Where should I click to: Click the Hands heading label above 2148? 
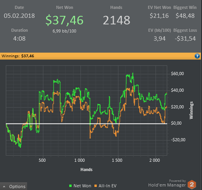(x=116, y=7)
